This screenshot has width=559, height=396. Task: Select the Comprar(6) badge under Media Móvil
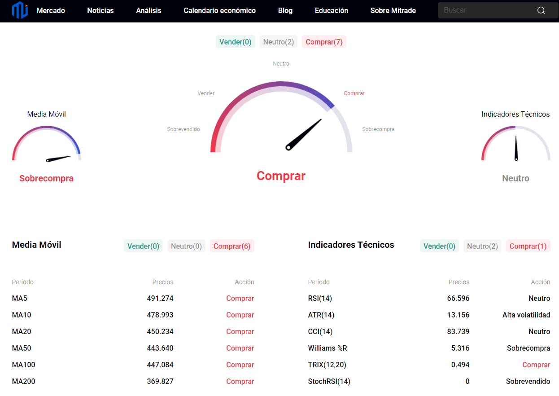[232, 246]
